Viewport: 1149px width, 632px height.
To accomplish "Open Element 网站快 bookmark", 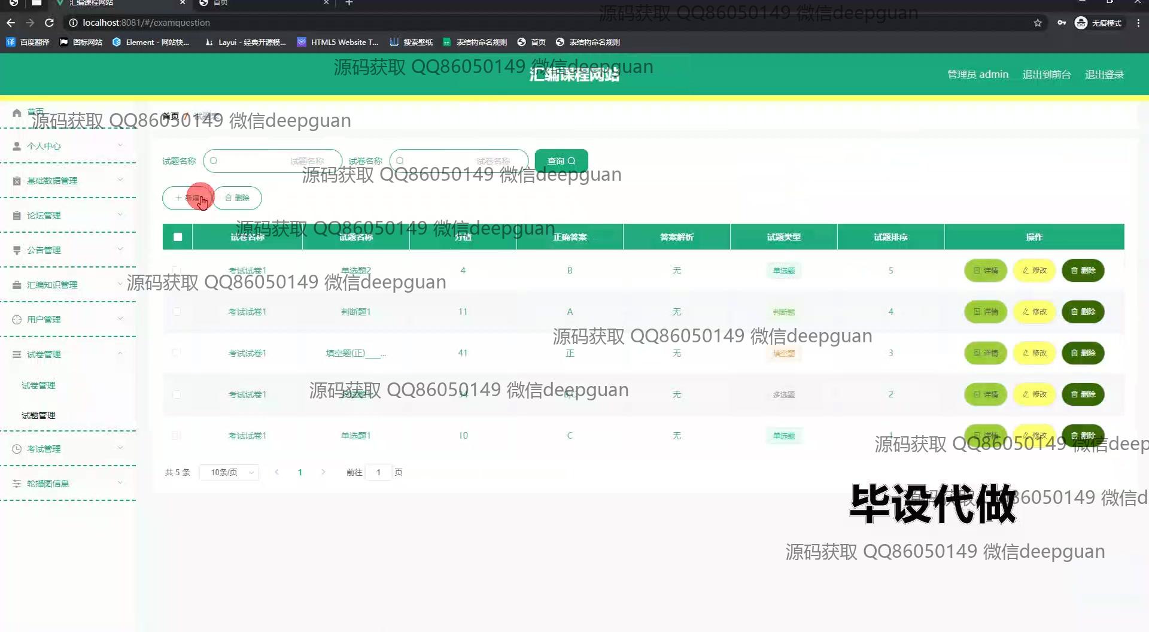I will pos(151,42).
